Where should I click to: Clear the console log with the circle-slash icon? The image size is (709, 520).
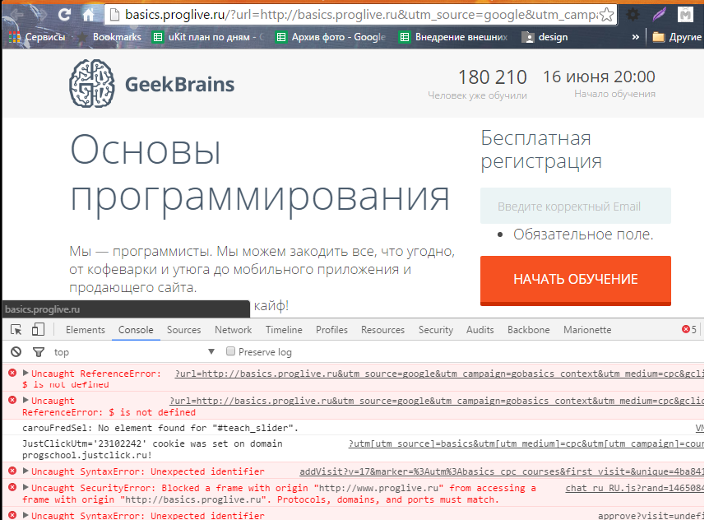point(16,352)
